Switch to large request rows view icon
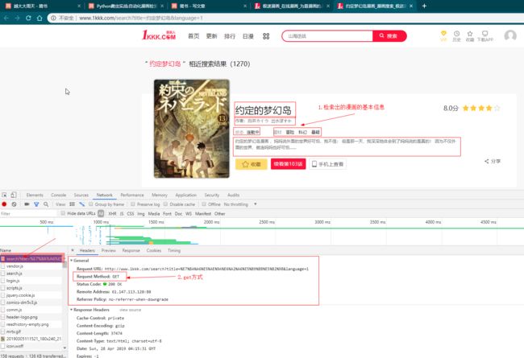Image resolution: width=524 pixels, height=358 pixels. pos(73,204)
